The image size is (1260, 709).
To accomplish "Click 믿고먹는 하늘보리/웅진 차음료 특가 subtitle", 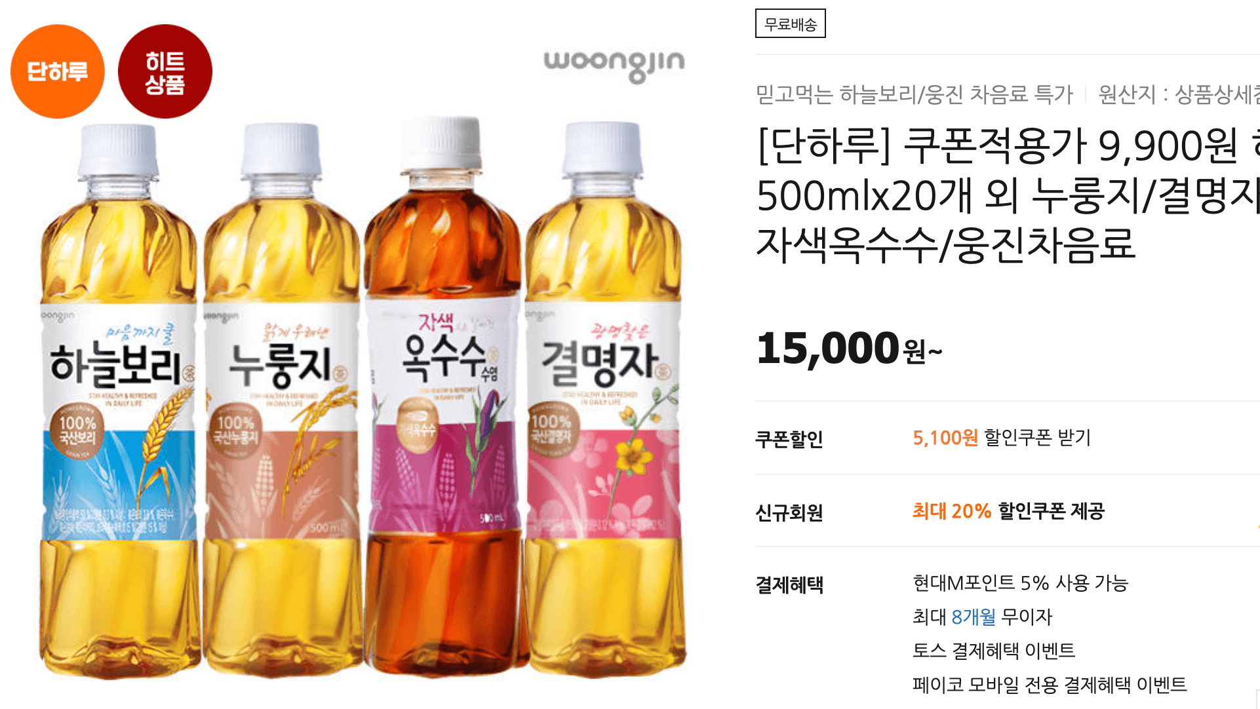I will click(x=915, y=94).
